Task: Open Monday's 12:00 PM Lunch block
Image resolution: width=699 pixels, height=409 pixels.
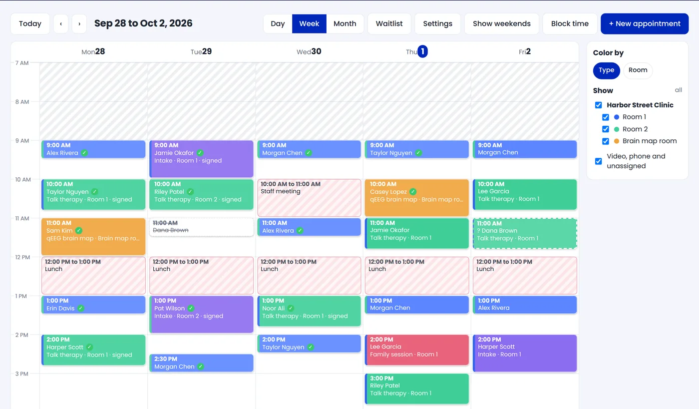Action: 93,275
